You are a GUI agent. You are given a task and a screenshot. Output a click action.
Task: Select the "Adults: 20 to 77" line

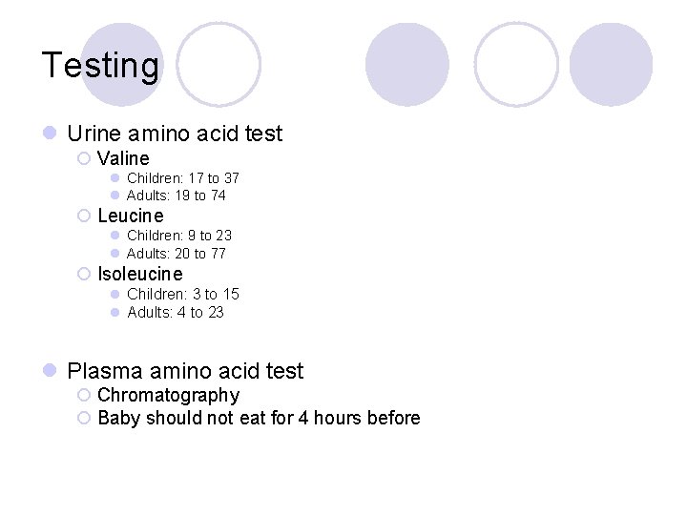[176, 254]
